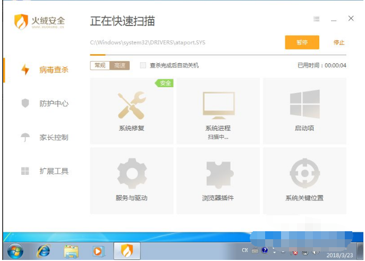Open the media player taskbar icon
Image resolution: width=365 pixels, height=261 pixels.
tap(98, 251)
